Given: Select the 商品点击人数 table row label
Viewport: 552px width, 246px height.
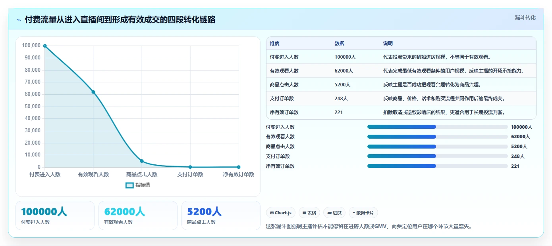Looking at the screenshot, I should pos(284,85).
